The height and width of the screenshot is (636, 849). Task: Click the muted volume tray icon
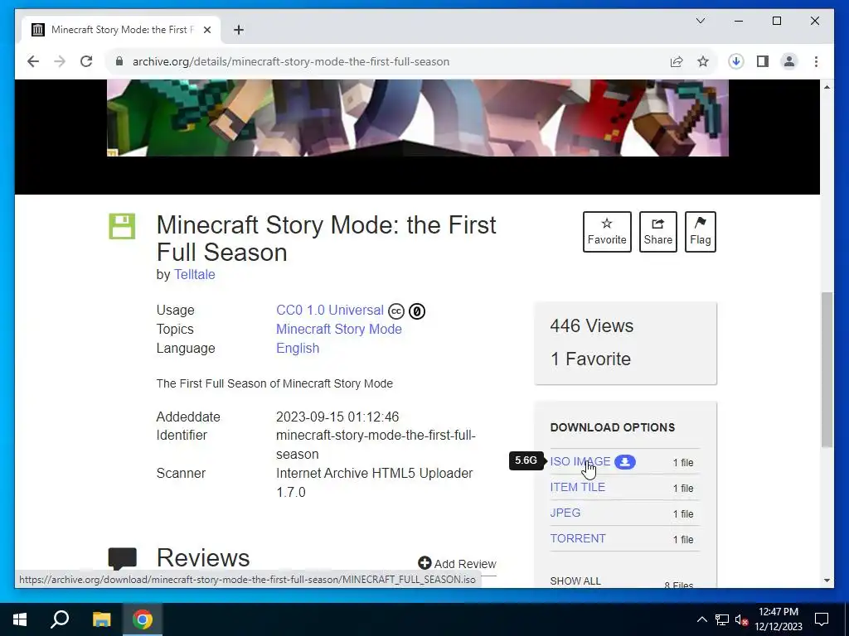(x=742, y=619)
